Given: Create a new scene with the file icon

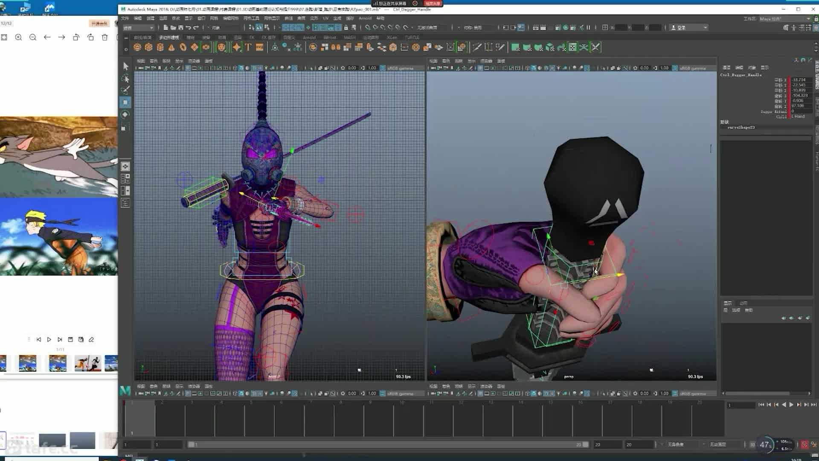Looking at the screenshot, I should tap(166, 28).
